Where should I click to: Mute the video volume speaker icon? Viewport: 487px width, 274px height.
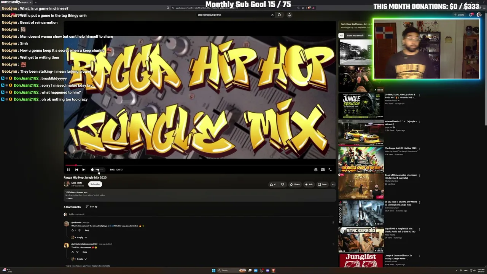[x=92, y=170]
